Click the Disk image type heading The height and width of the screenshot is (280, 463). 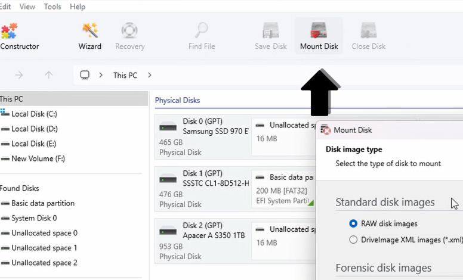[354, 149]
